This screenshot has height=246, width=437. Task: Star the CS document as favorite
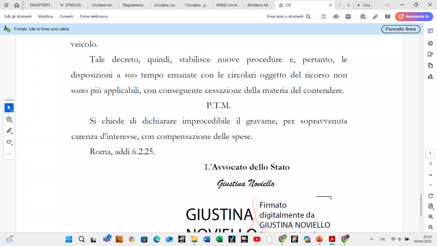(x=281, y=5)
